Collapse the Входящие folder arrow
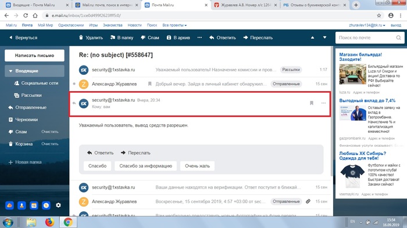Viewport: 407px width, 228px height. tap(10, 71)
